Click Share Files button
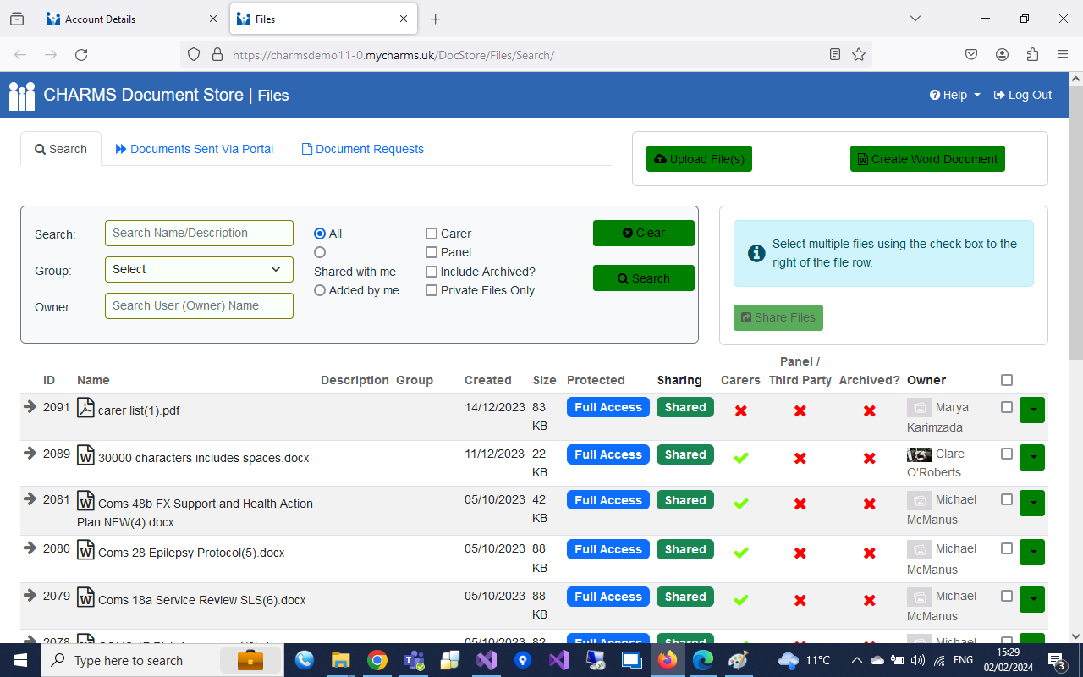This screenshot has width=1083, height=677. tap(778, 317)
